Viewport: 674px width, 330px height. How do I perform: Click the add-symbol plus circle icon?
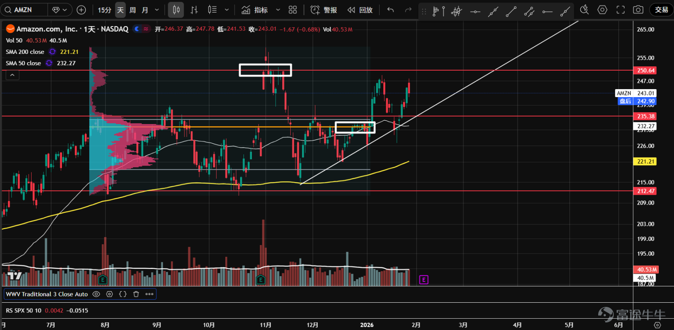[x=81, y=10]
